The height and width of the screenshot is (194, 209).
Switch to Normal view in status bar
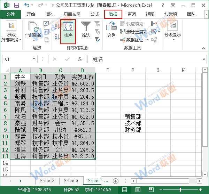tap(124, 189)
